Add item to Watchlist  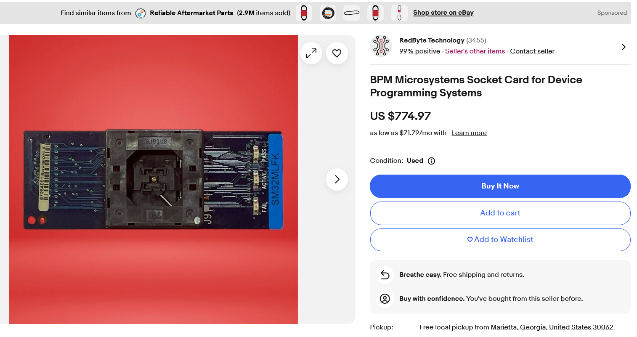pyautogui.click(x=500, y=240)
